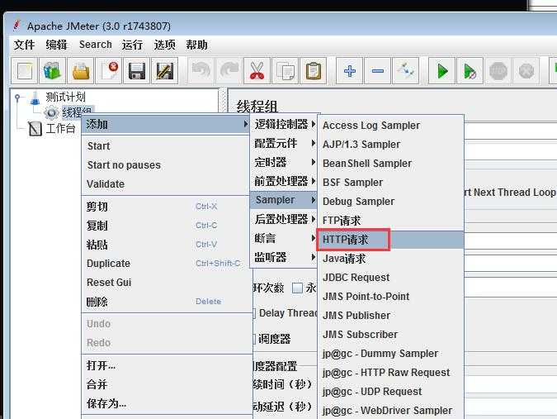Choose Validate in context menu
The width and height of the screenshot is (557, 419).
(x=166, y=184)
